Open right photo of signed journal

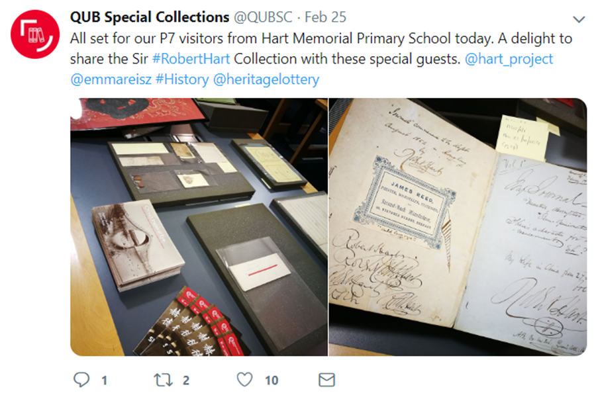[x=458, y=227]
